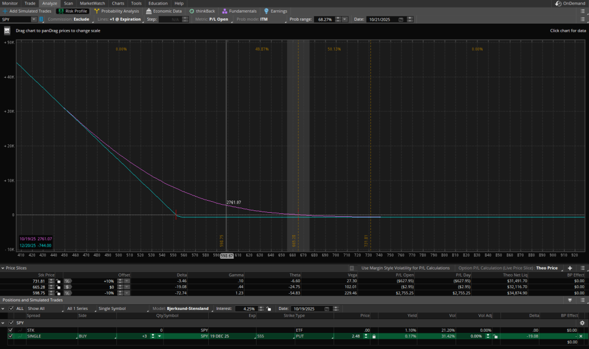Uncheck the ALL positions checkbox
This screenshot has width=589, height=349.
point(11,308)
